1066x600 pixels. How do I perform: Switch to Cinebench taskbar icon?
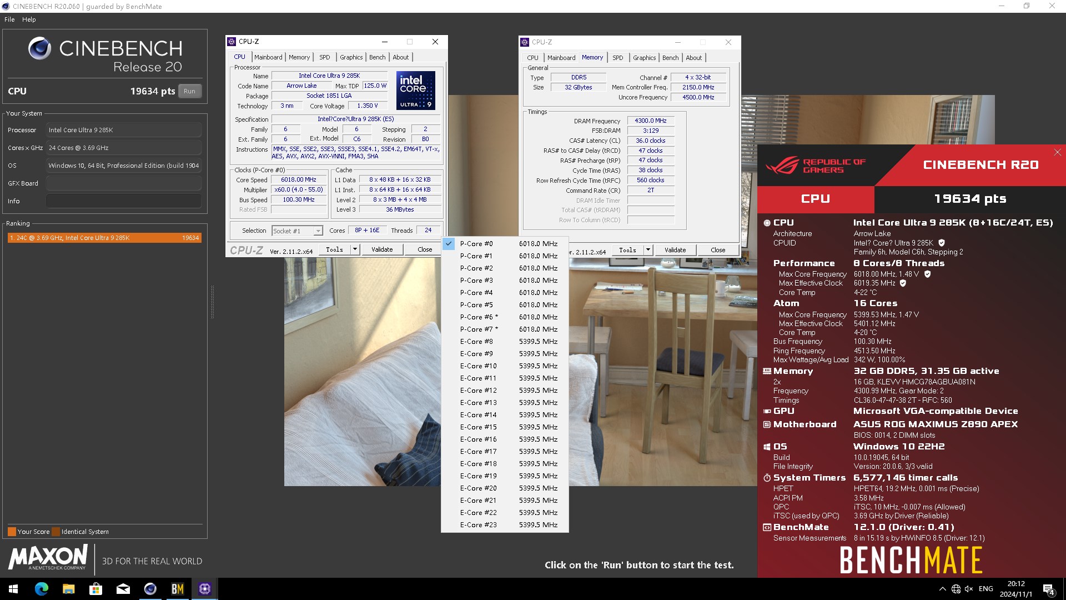pyautogui.click(x=150, y=589)
